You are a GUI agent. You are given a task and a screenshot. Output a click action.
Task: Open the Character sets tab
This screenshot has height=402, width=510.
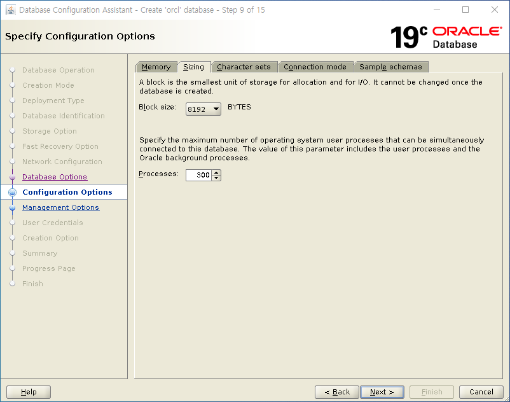pyautogui.click(x=244, y=67)
